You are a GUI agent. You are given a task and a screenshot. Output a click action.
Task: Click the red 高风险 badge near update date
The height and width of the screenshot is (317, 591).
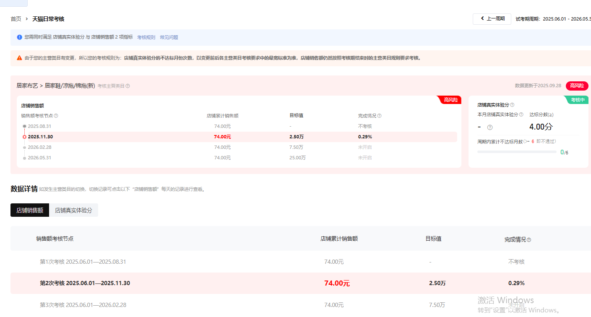click(577, 86)
